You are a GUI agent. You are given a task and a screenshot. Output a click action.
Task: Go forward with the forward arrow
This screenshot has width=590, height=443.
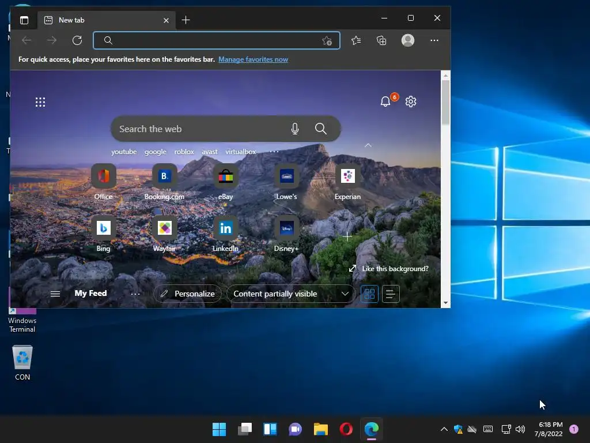(x=52, y=40)
